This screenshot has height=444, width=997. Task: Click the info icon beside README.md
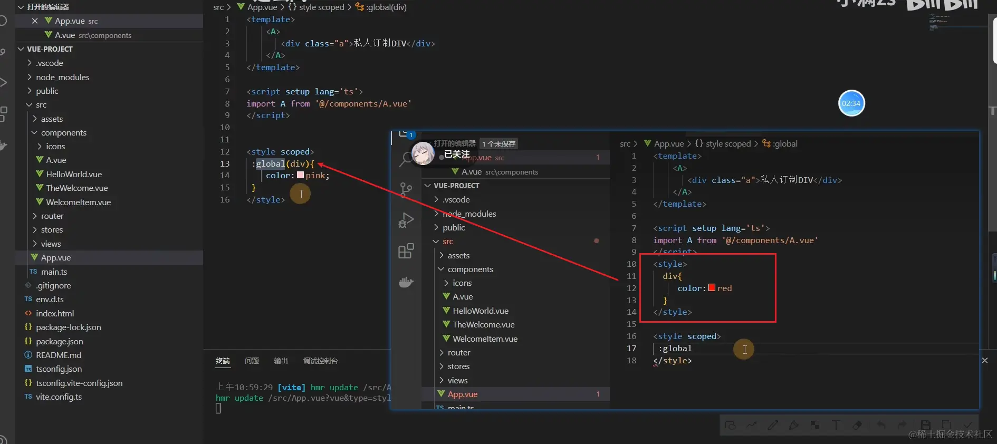click(x=28, y=355)
